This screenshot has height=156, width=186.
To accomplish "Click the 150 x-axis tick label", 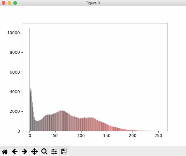I will 107,136.
